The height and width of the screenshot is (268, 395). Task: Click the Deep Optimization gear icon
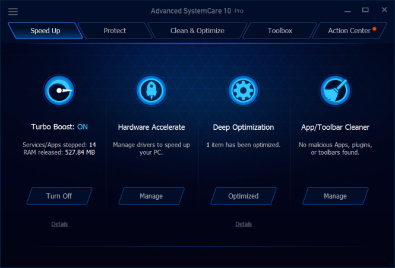(243, 91)
